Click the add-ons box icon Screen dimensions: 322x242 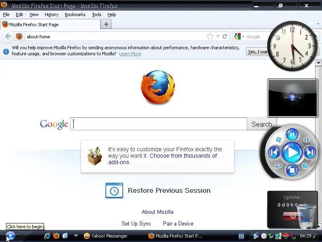click(95, 156)
